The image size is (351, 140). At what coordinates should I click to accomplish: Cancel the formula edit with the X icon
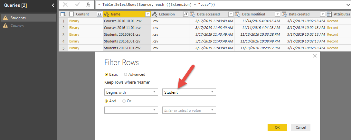point(65,5)
